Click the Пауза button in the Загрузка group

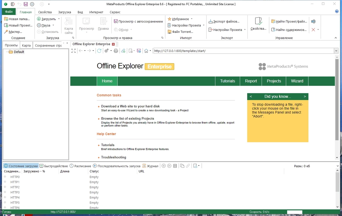click(x=44, y=25)
